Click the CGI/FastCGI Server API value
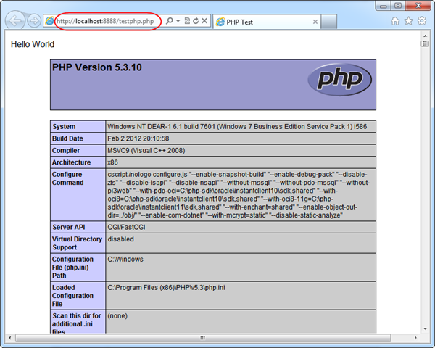 [126, 227]
